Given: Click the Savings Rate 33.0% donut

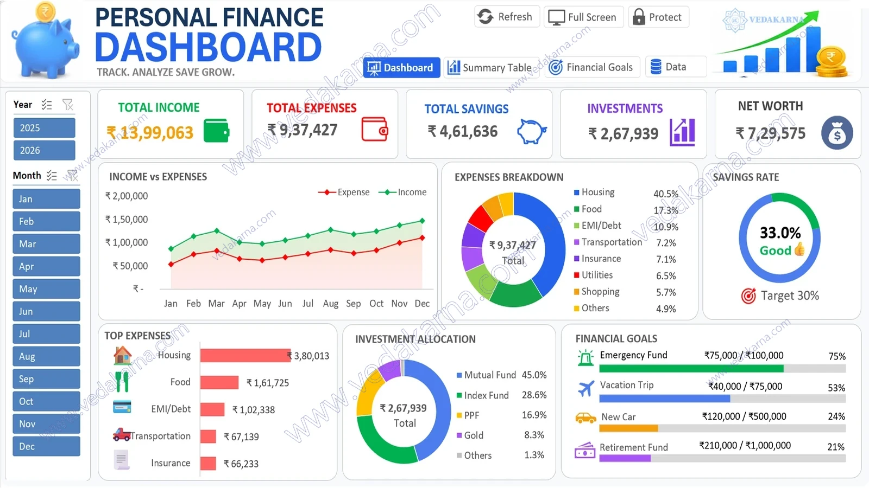Looking at the screenshot, I should point(779,237).
